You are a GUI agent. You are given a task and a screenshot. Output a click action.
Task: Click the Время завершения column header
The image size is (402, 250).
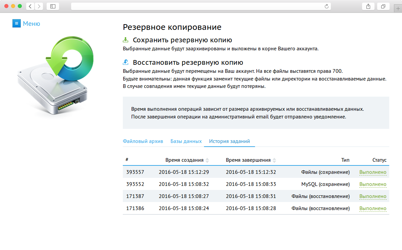click(248, 160)
